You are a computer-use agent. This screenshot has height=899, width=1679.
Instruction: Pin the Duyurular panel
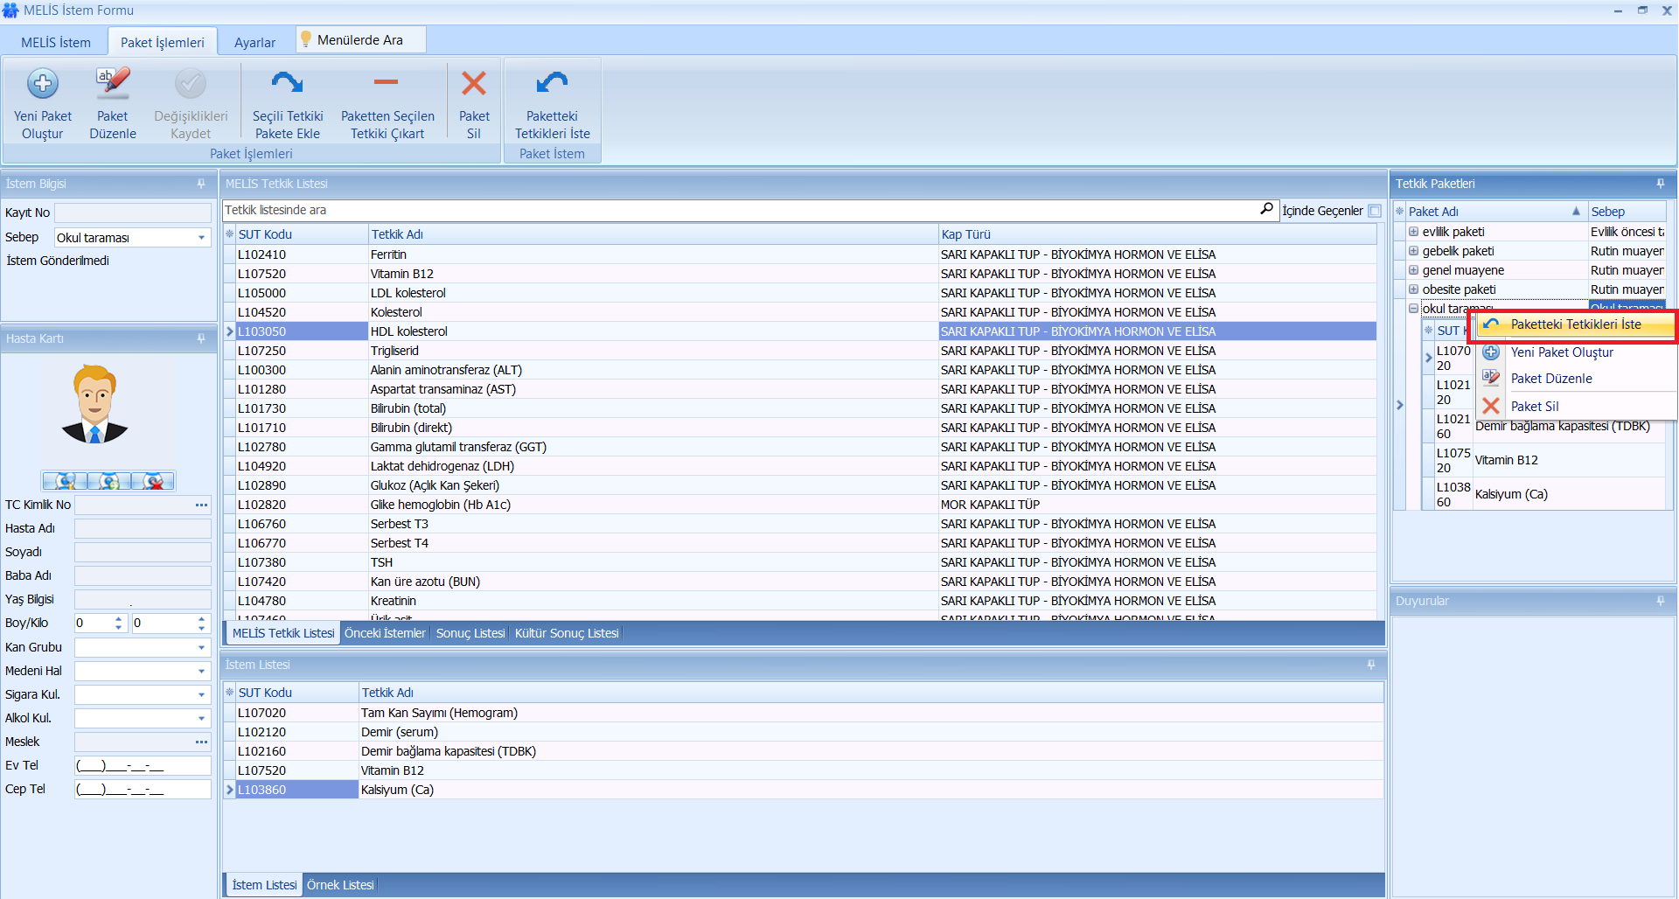(1660, 601)
